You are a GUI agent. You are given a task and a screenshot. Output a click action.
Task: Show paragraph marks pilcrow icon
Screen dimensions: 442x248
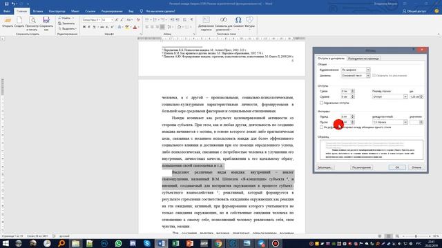192,20
